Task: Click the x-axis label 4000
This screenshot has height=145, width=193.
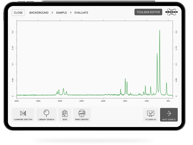Action: (17, 101)
